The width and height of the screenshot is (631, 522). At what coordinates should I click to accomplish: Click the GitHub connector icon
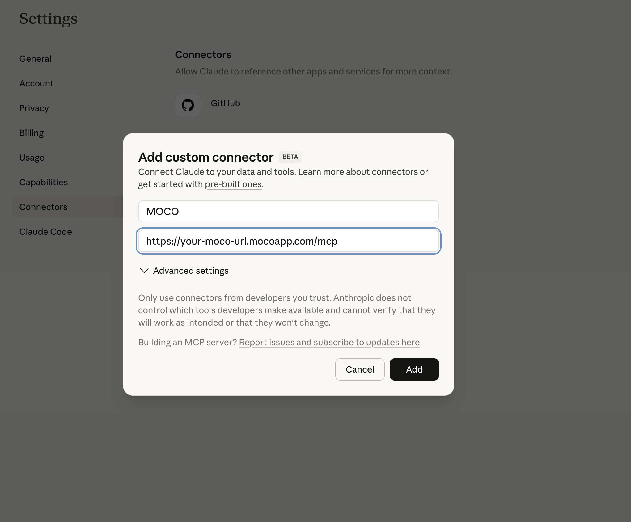coord(188,105)
